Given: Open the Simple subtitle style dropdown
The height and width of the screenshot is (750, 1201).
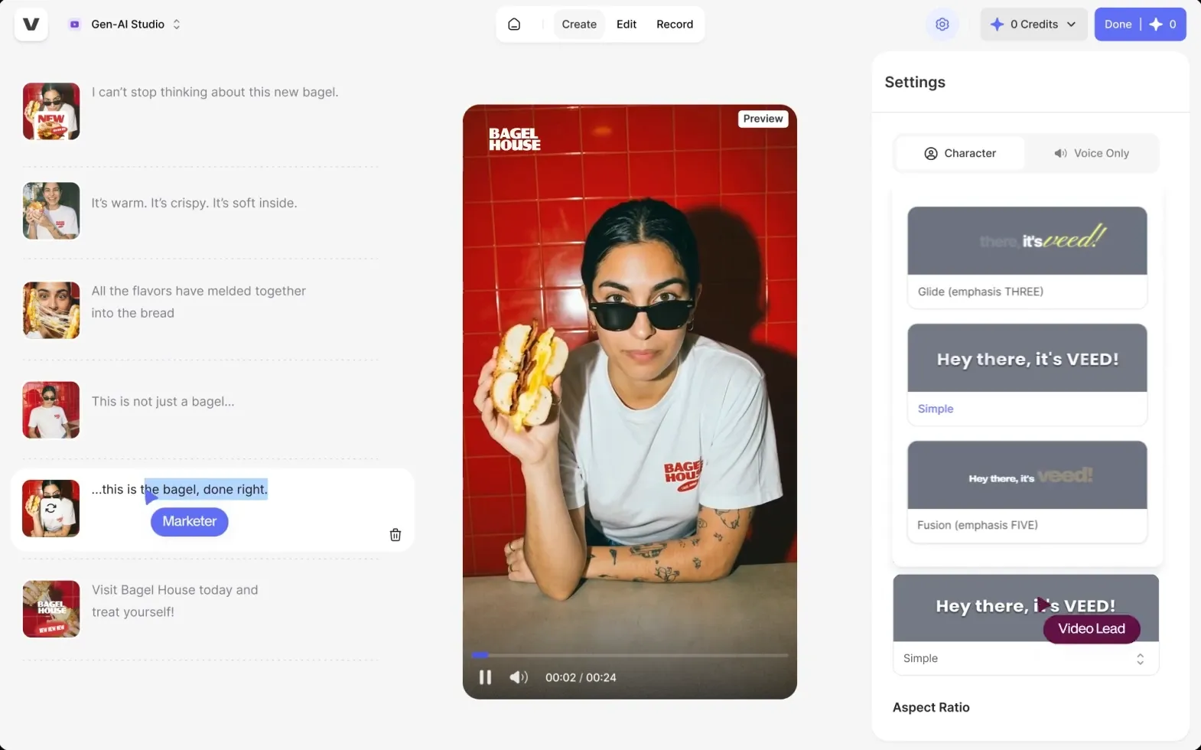Looking at the screenshot, I should (1026, 658).
